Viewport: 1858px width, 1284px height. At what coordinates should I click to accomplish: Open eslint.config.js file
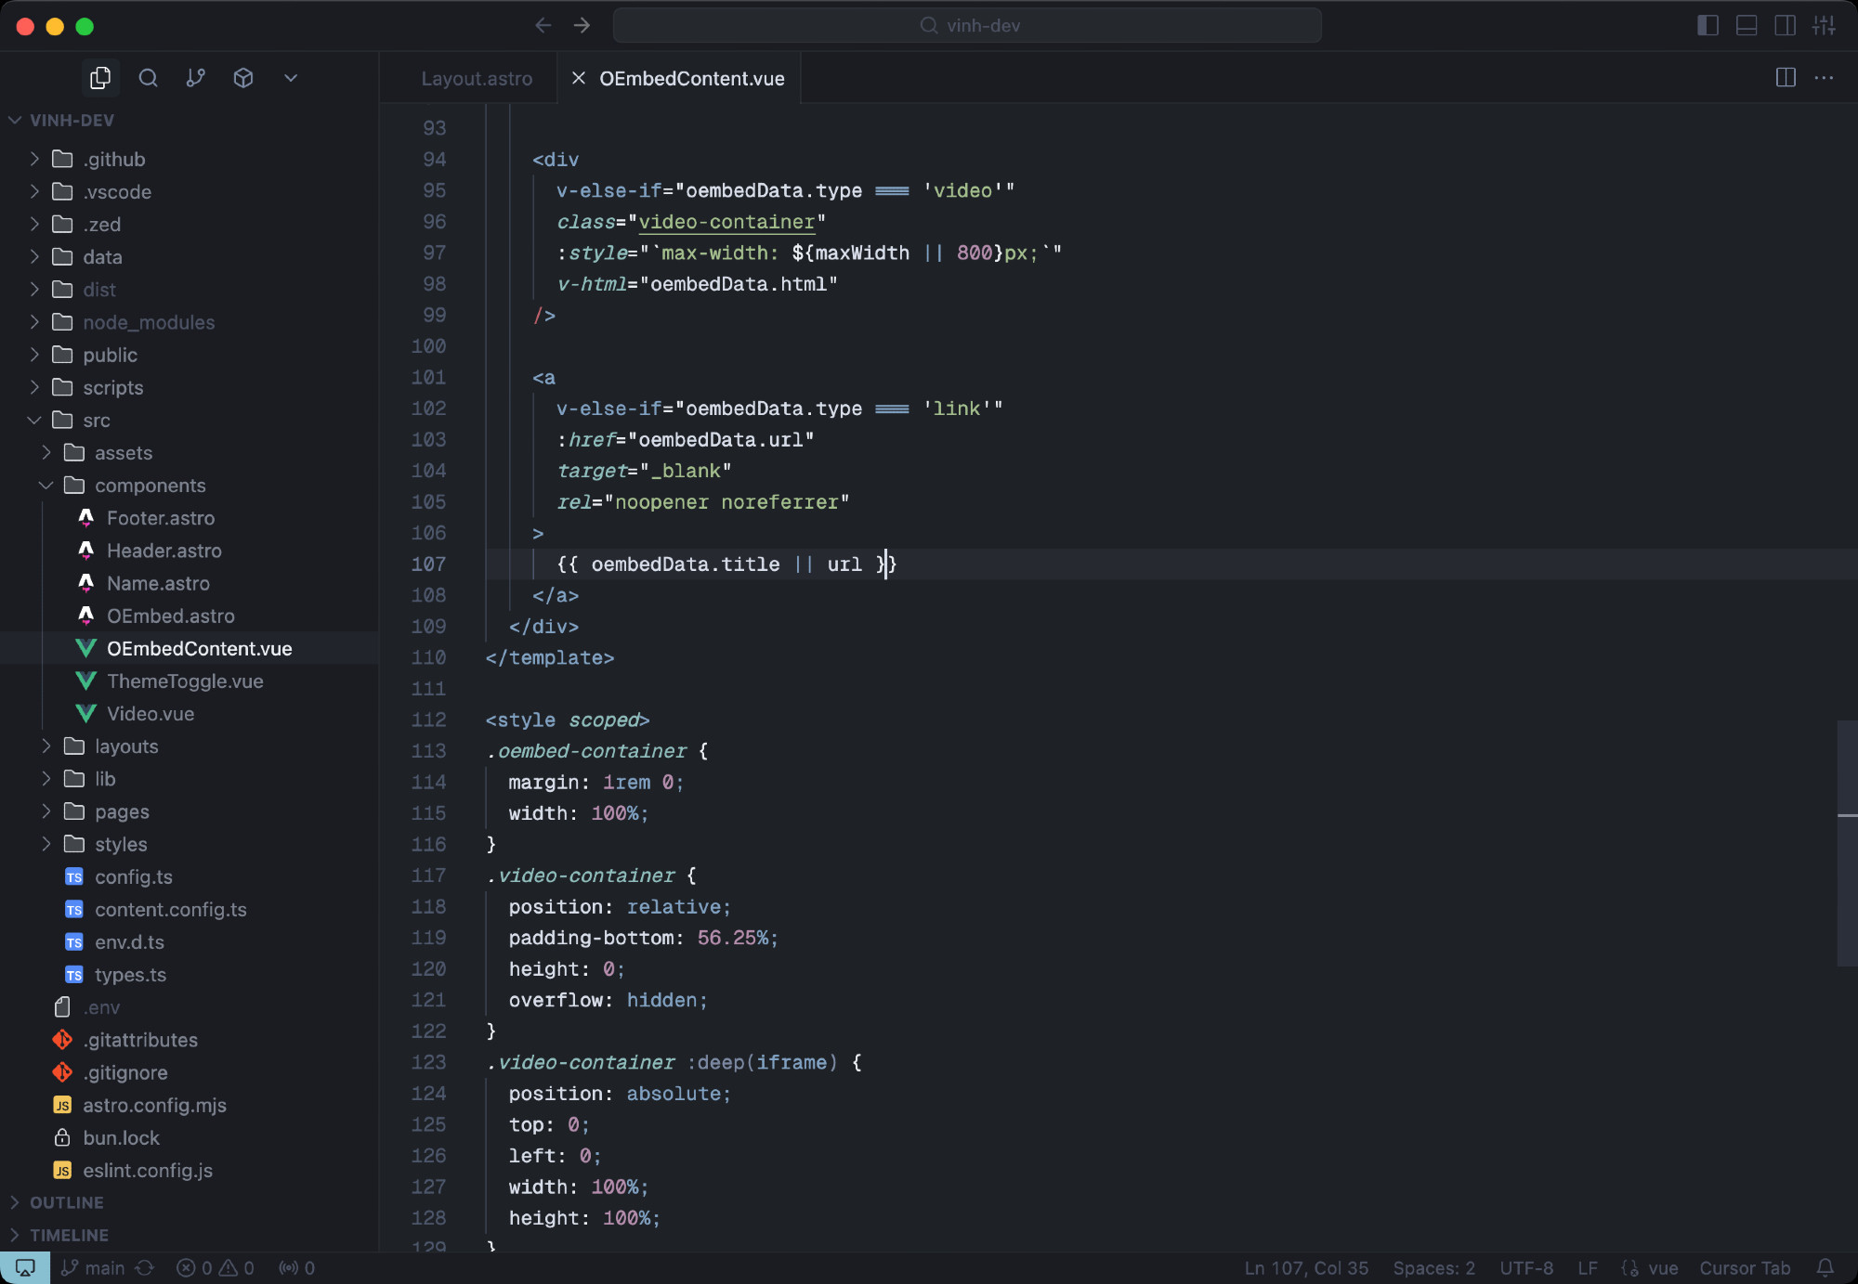[x=190, y=1171]
